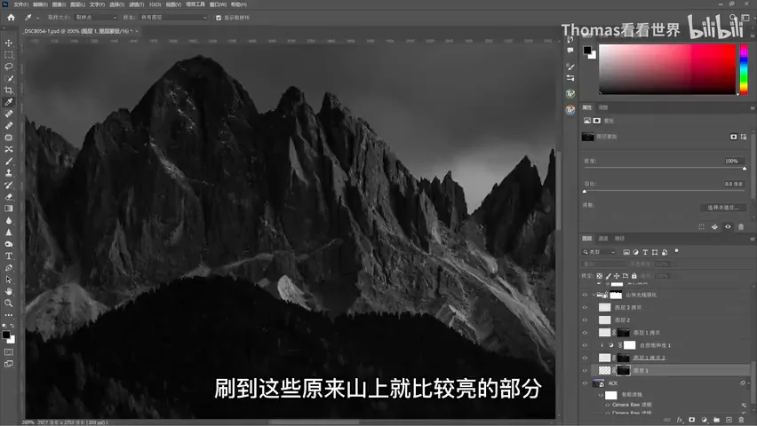Select the Horizontal Type tool
Screen dimensions: 757x426
9,256
